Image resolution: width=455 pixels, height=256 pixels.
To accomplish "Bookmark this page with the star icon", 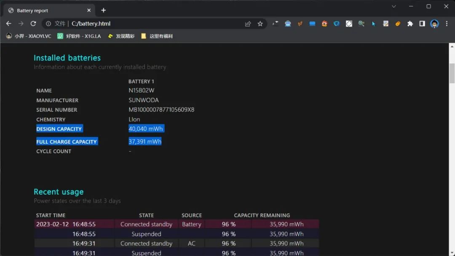I will (260, 24).
